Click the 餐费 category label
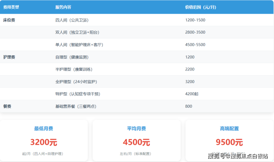 [7, 106]
